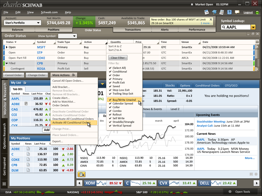
Task: Close the new order notification
Action: tap(211, 19)
